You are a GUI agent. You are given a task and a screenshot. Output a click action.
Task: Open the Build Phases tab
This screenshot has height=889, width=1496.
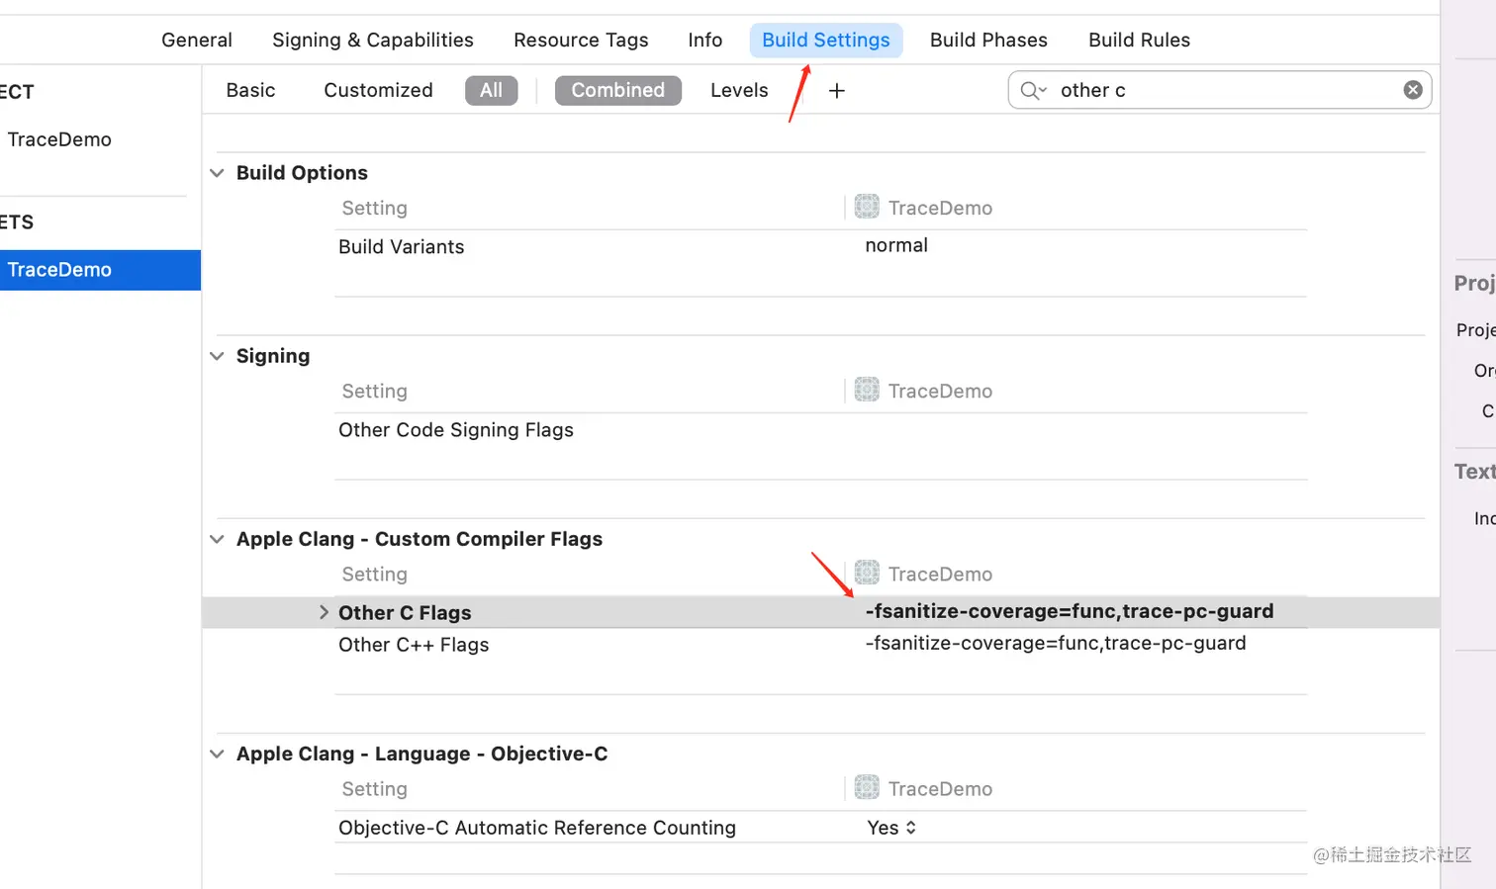(x=987, y=41)
